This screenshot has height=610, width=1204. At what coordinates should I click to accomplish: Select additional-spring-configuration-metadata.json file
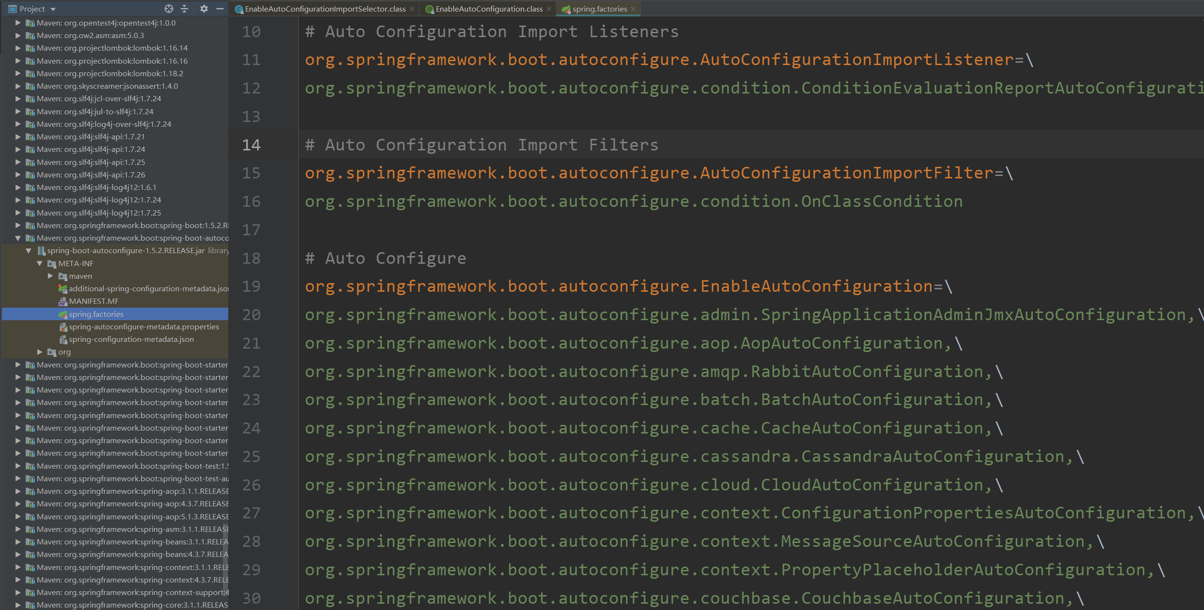pyautogui.click(x=148, y=289)
